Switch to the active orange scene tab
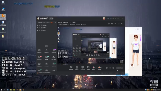This screenshot has width=161, height=91. coord(52,22)
